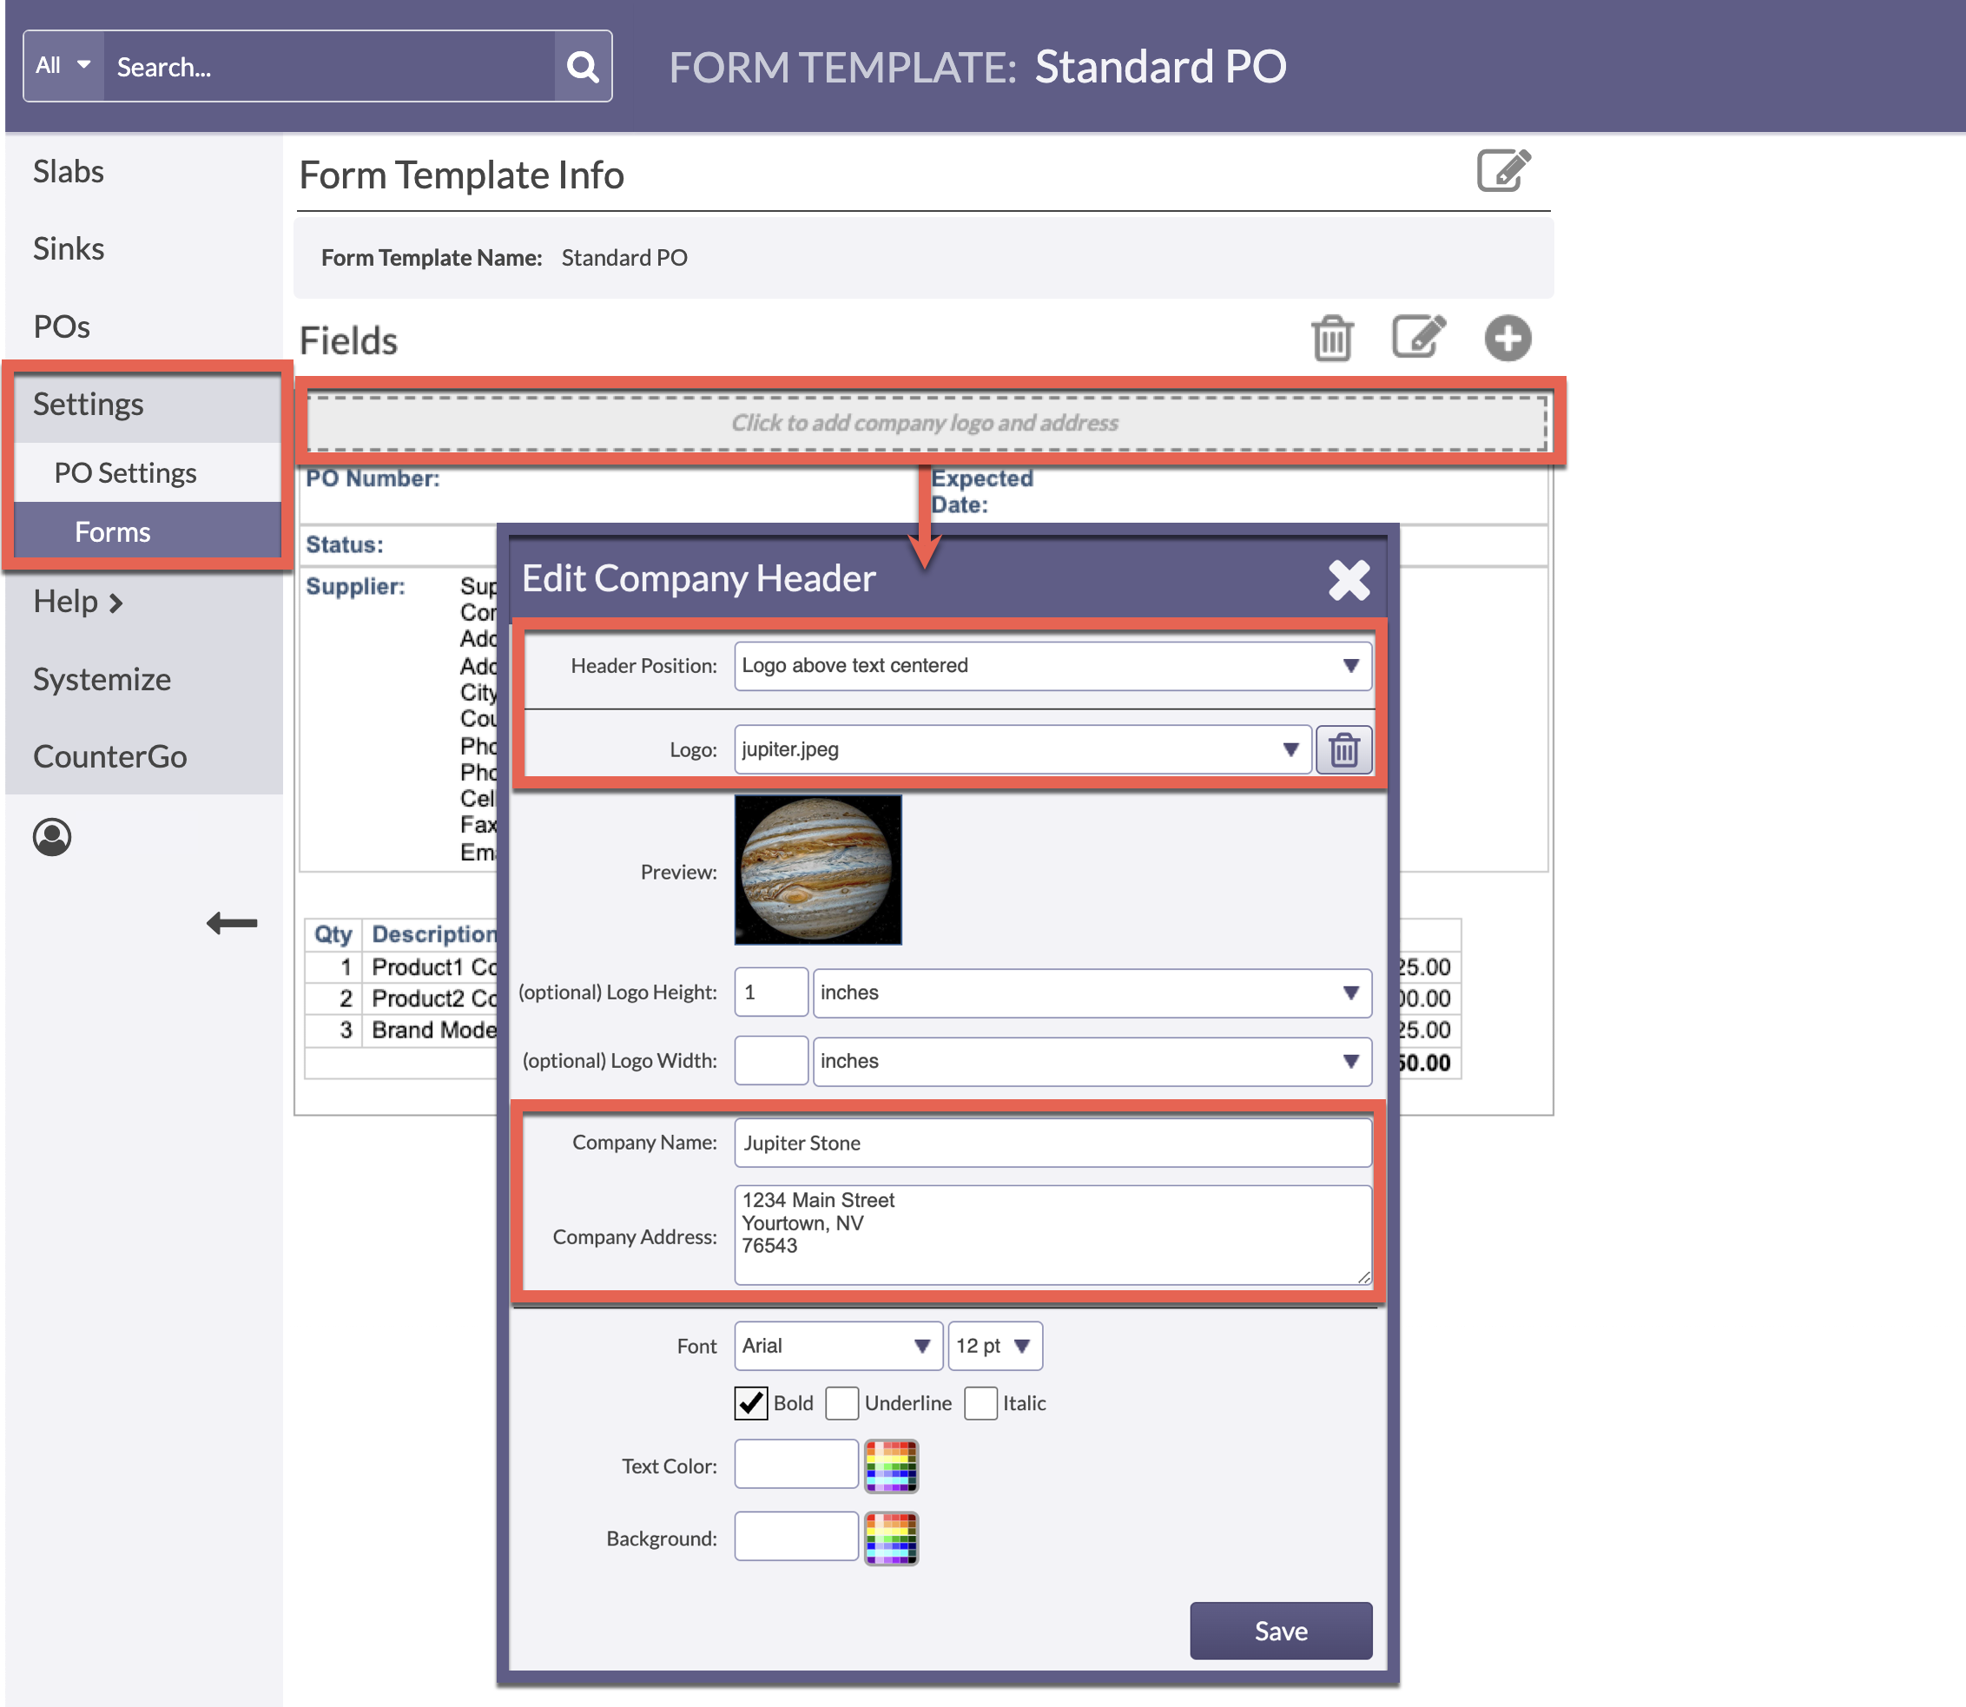Select the edit fields pencil icon
1966x1707 pixels.
pyautogui.click(x=1418, y=337)
